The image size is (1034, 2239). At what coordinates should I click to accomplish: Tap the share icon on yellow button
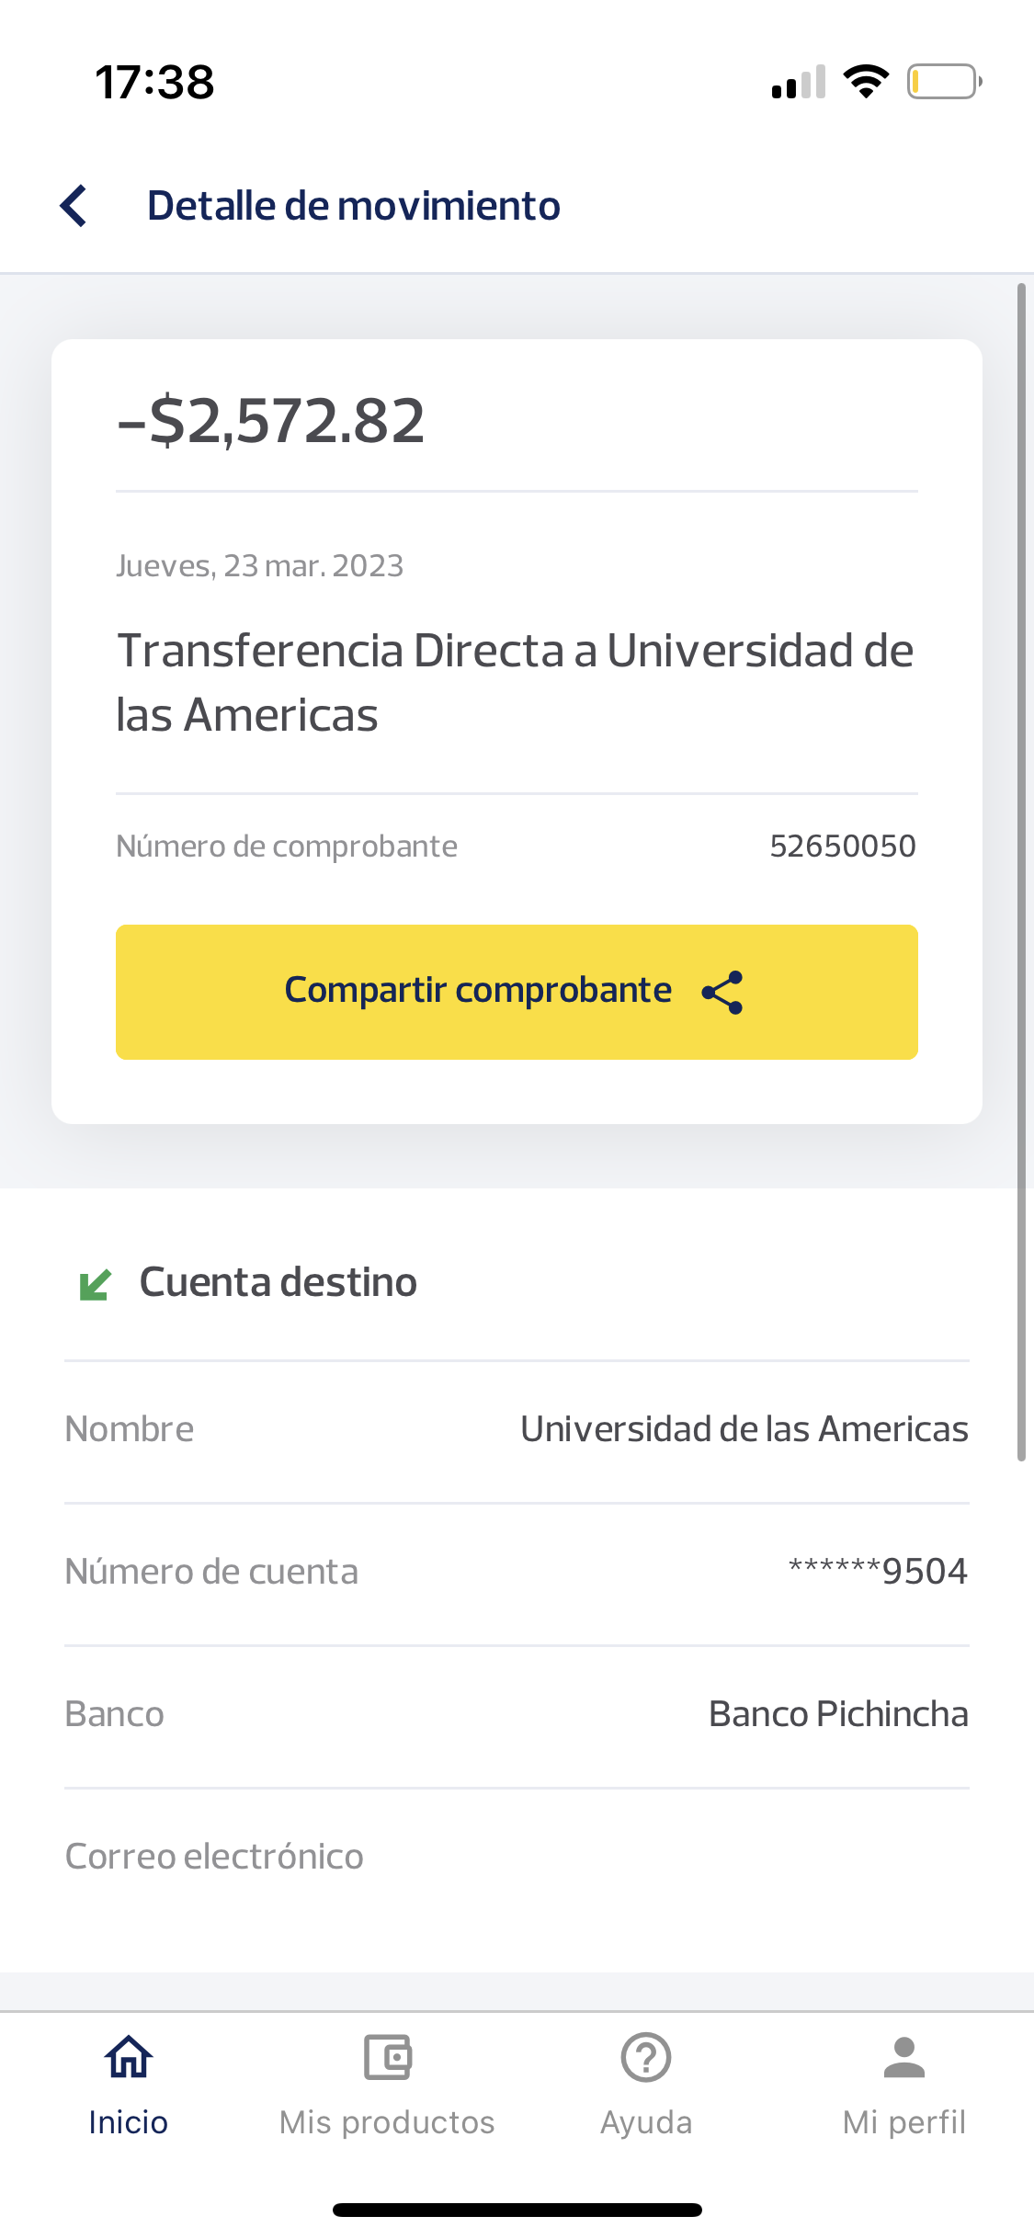pos(722,993)
